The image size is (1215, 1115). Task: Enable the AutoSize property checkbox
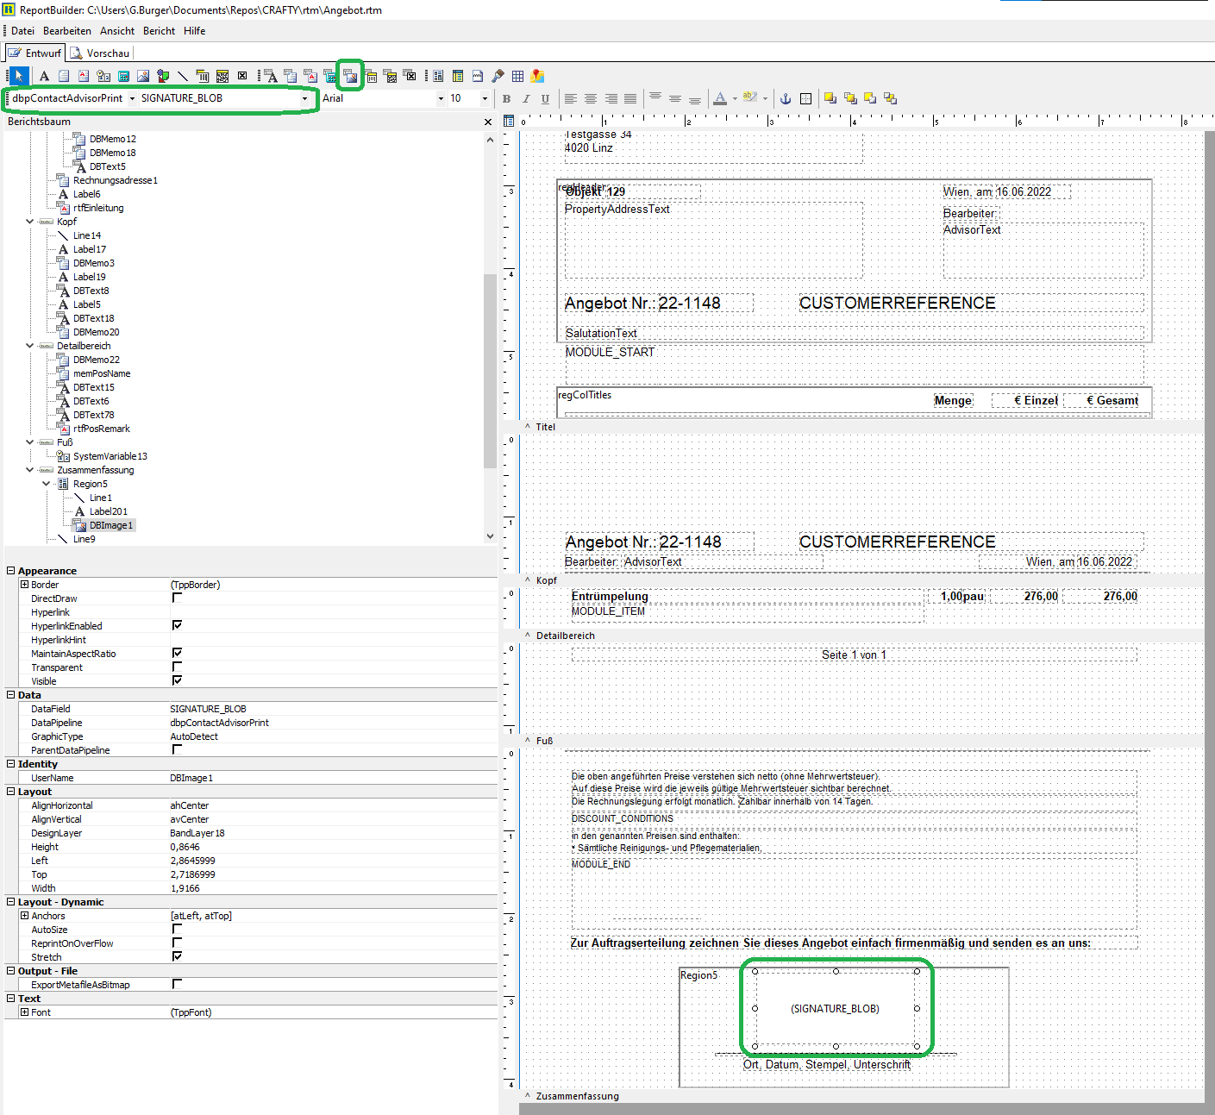[177, 929]
